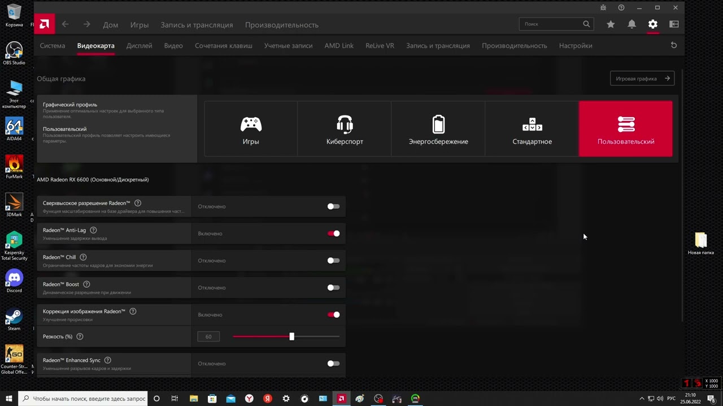The image size is (723, 406).
Task: Open FurMark desktop icon
Action: coord(14,167)
